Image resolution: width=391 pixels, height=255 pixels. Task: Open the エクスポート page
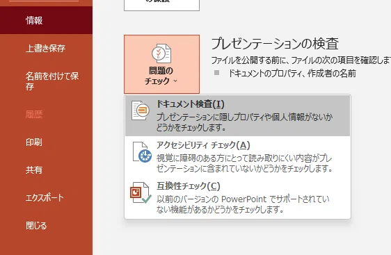coord(46,198)
